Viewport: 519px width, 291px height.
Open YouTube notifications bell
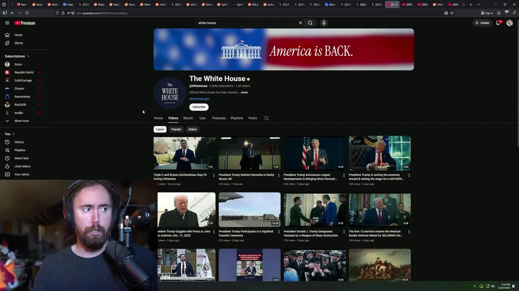[x=498, y=23]
